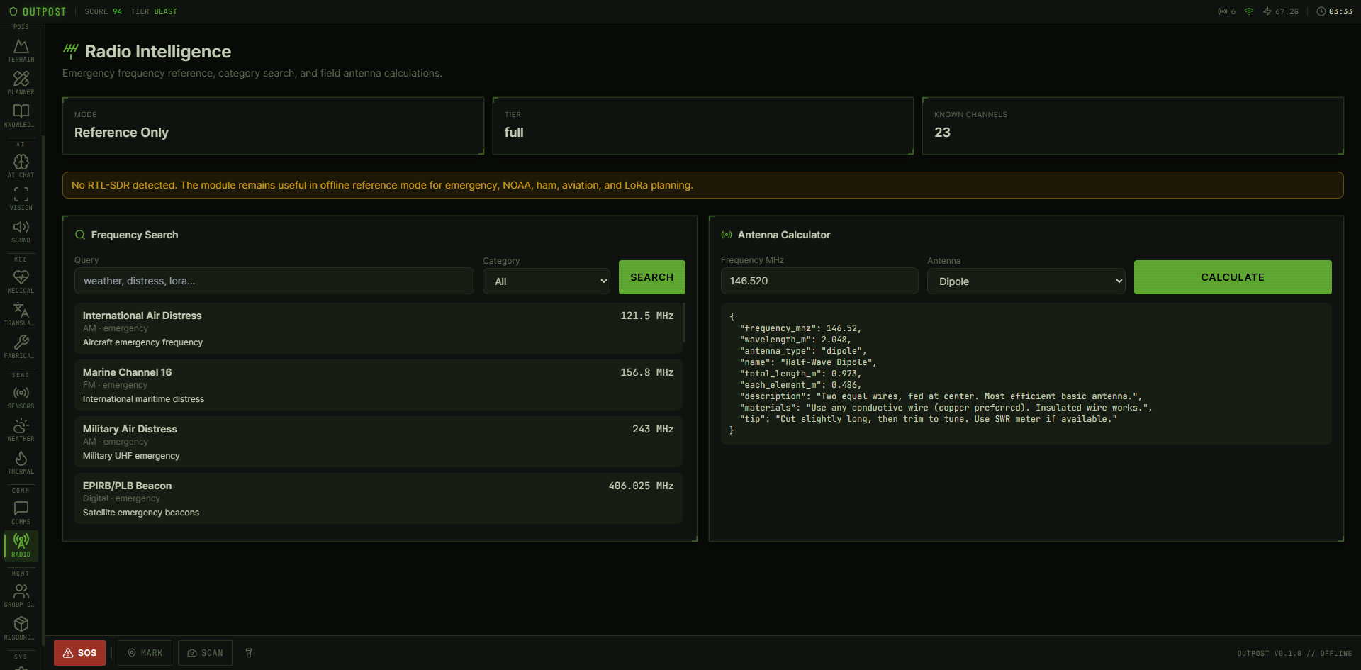Image resolution: width=1361 pixels, height=670 pixels.
Task: Open the AI Chat module
Action: pos(21,166)
